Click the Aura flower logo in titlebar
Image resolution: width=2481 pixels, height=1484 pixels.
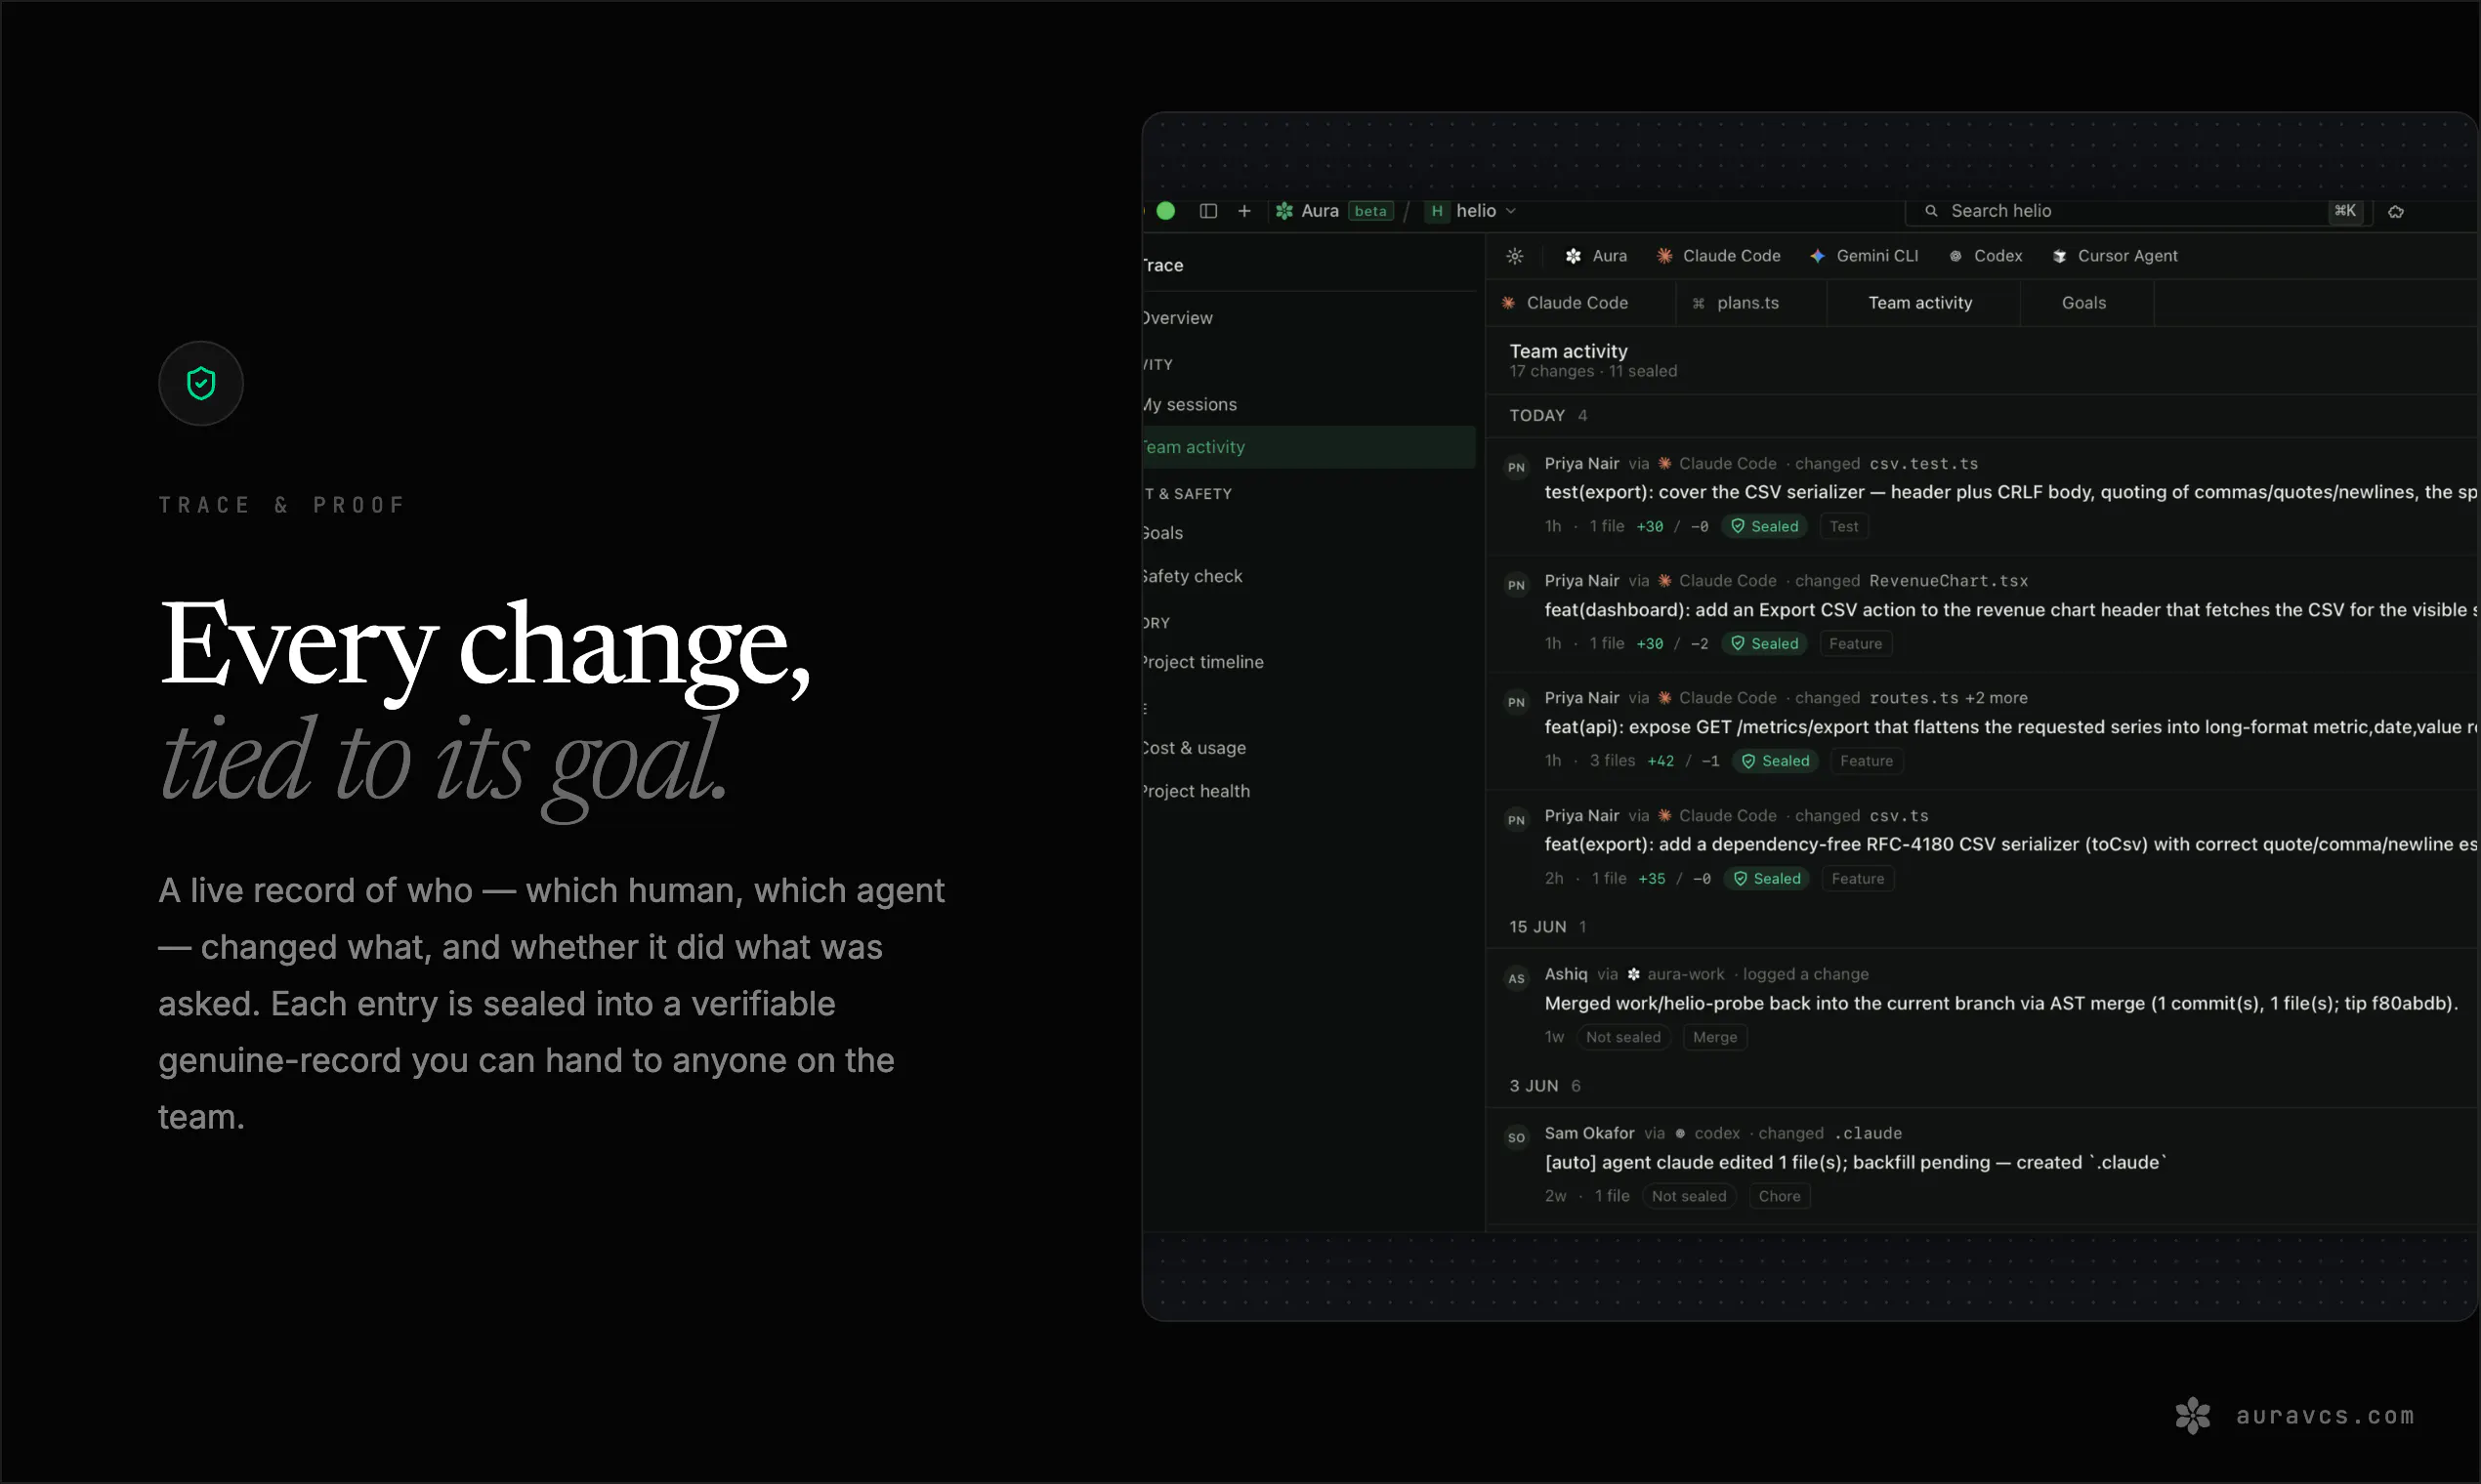[1284, 211]
